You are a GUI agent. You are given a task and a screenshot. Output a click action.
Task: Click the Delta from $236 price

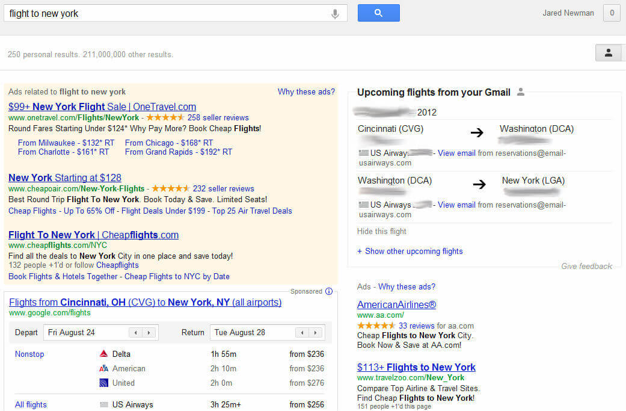[x=307, y=354]
